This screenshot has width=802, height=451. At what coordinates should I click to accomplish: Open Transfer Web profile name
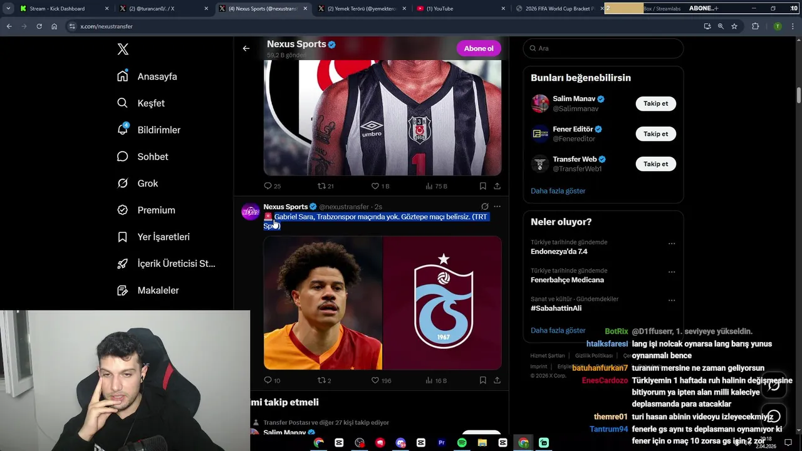575,159
